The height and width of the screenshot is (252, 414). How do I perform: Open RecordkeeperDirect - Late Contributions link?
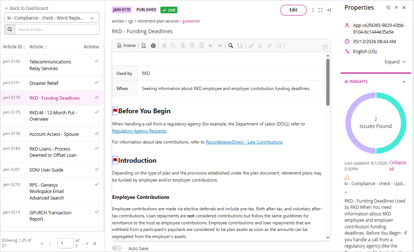(244, 142)
